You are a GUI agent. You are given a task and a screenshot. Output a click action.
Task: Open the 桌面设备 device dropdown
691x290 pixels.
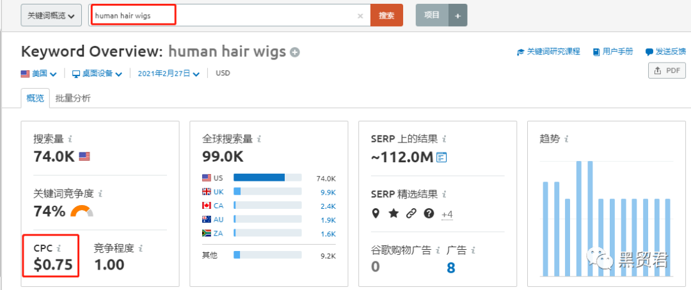[x=97, y=73]
